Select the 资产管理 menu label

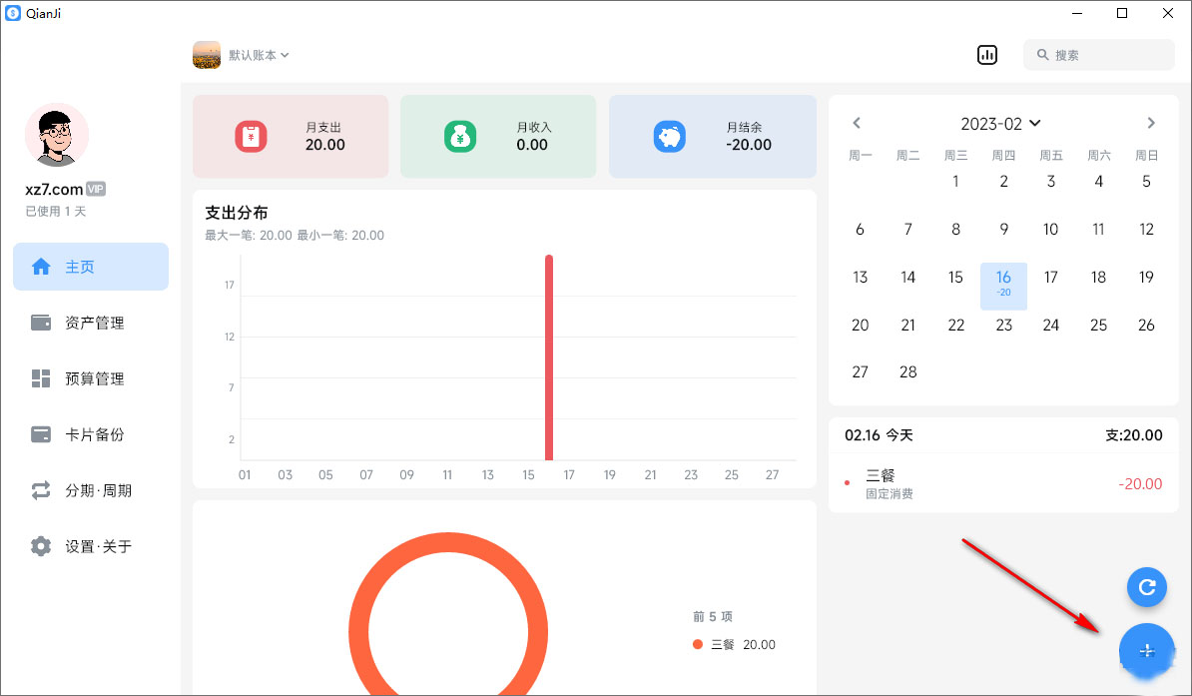[94, 323]
